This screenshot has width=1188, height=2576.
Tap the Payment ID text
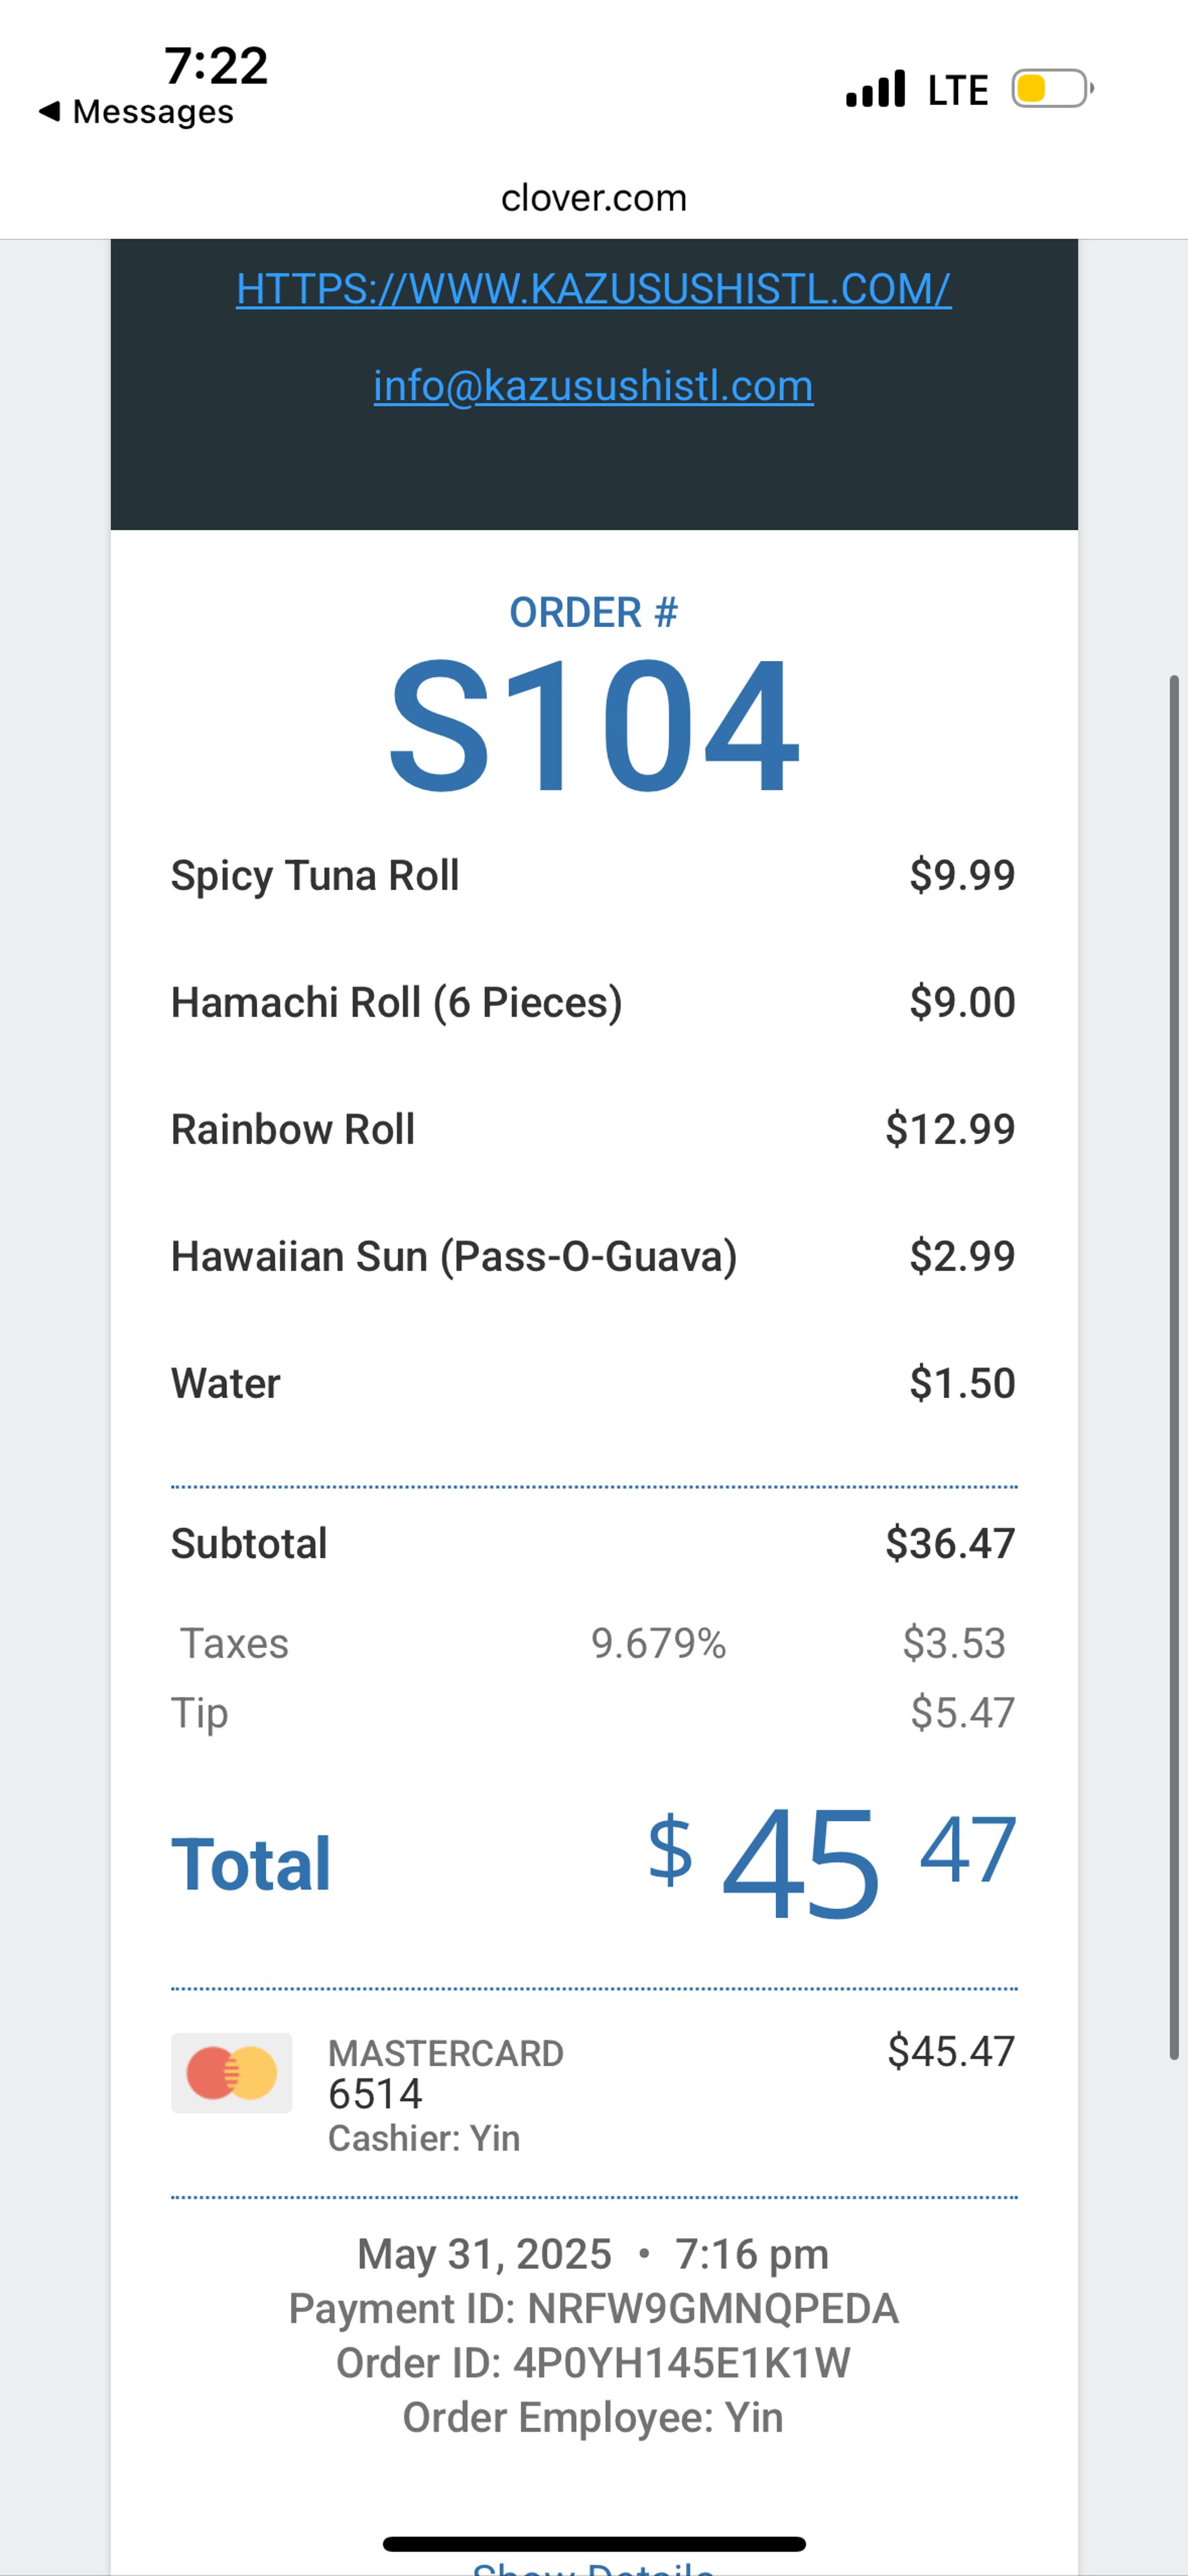(593, 2309)
